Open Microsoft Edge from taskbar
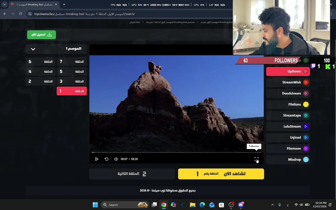 point(202,205)
